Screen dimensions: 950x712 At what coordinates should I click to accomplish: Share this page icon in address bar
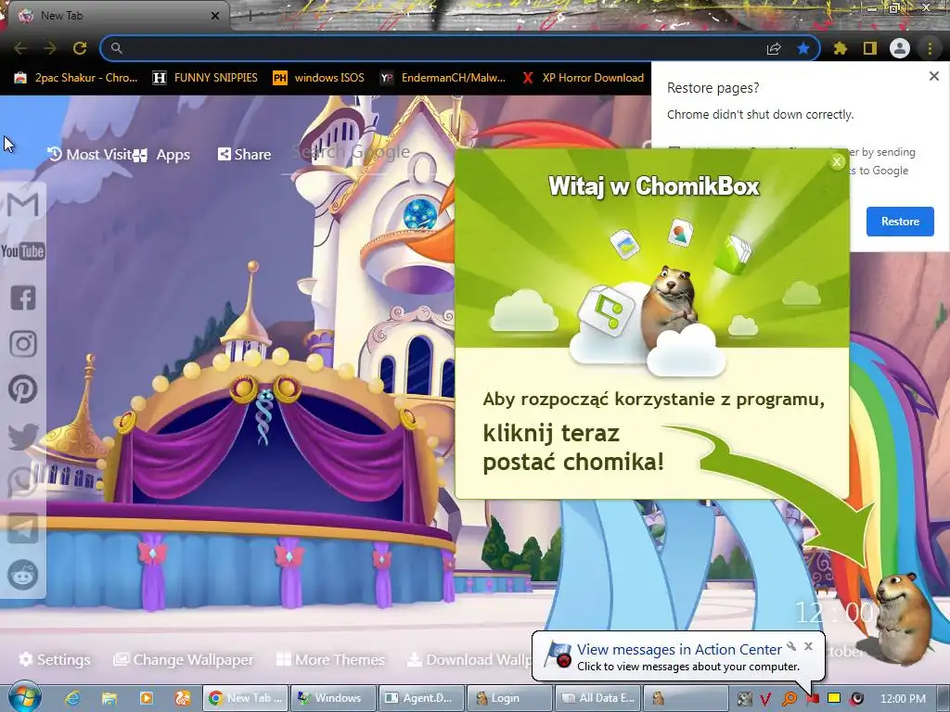(x=774, y=48)
